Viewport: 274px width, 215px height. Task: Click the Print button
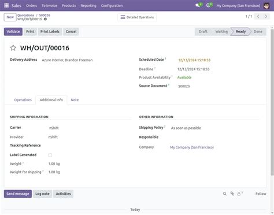click(30, 32)
